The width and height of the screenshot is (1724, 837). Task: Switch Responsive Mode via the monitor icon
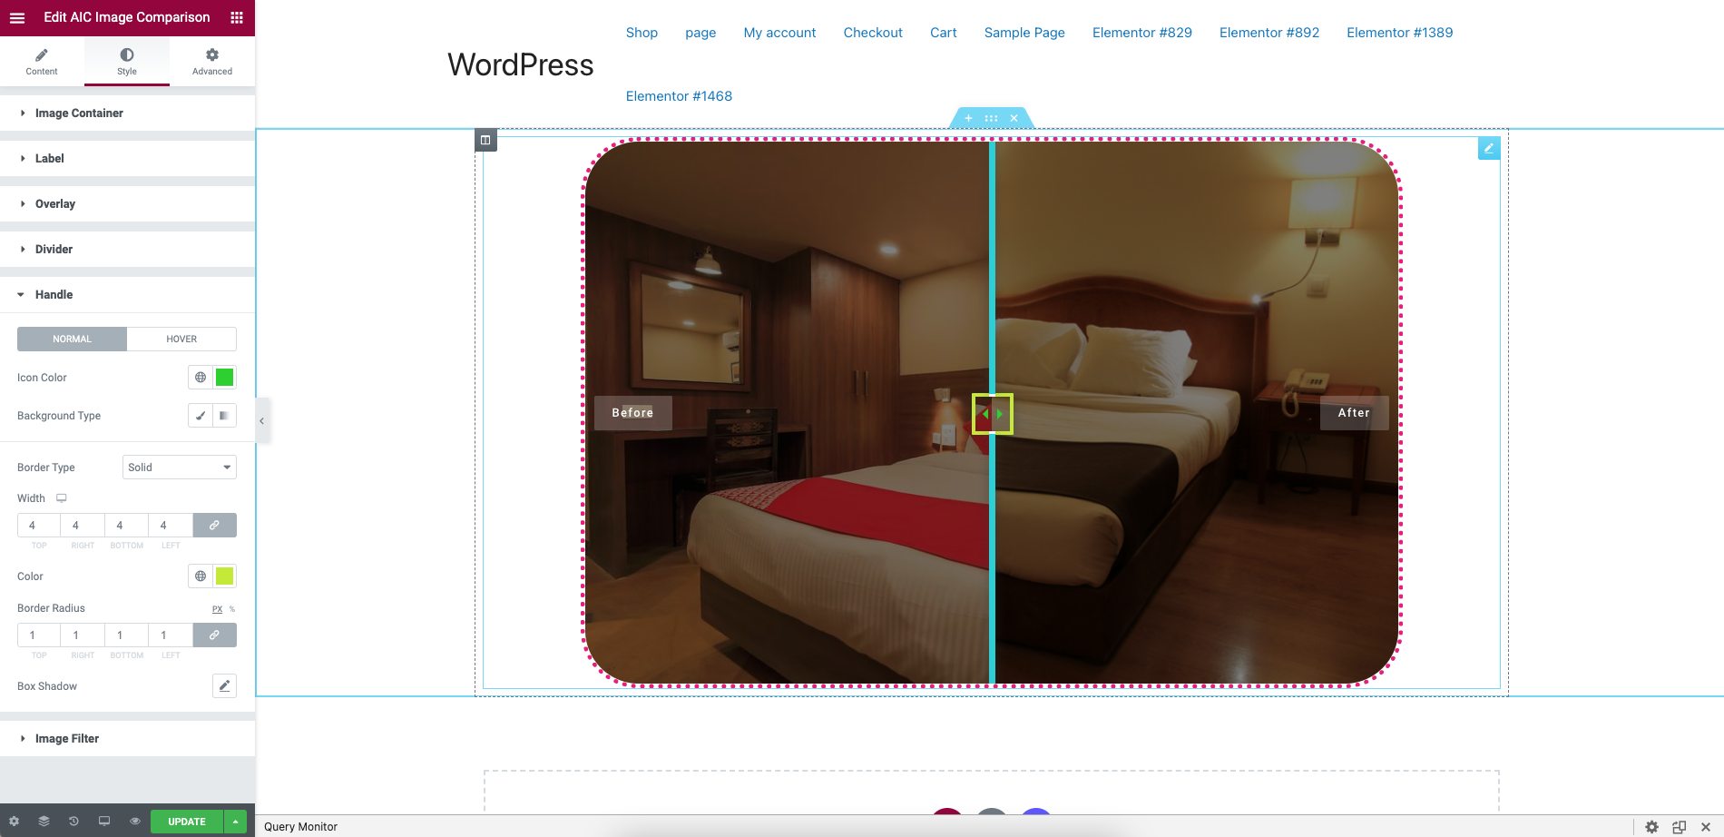click(x=104, y=822)
